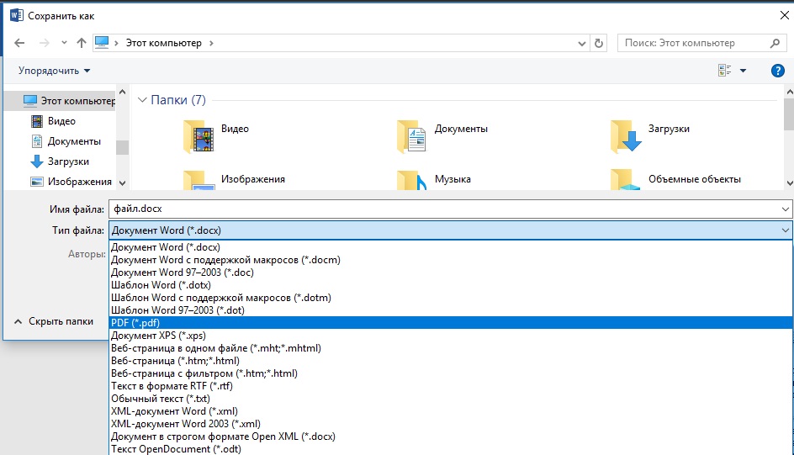Collapse the Папки (7) group
The height and width of the screenshot is (455, 794).
pos(141,100)
